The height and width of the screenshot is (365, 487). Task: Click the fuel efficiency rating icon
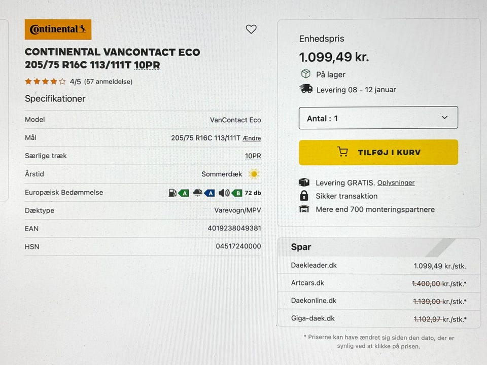pyautogui.click(x=173, y=193)
